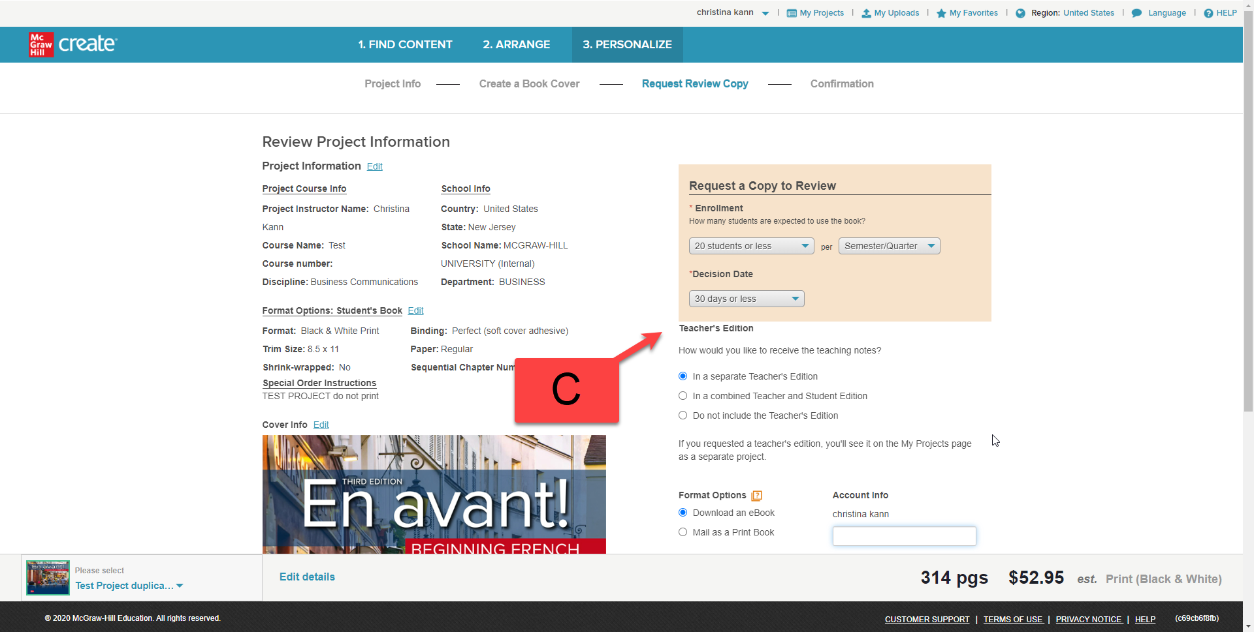The width and height of the screenshot is (1254, 632).
Task: Click the My Uploads upload icon
Action: 866,13
